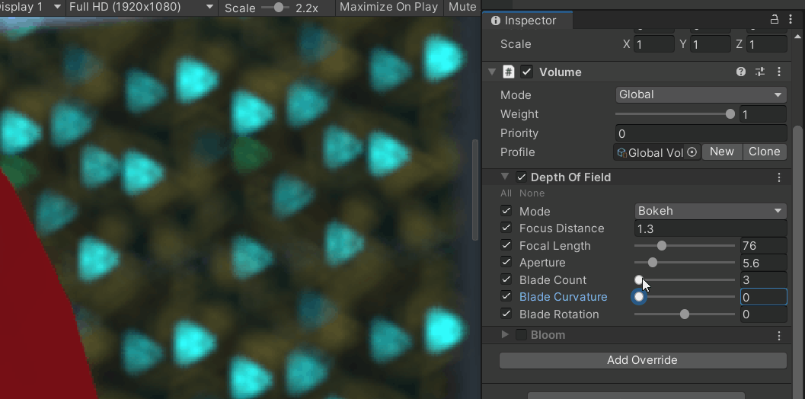Viewport: 805px width, 399px height.
Task: Click the Aperture value field
Action: [x=763, y=263]
